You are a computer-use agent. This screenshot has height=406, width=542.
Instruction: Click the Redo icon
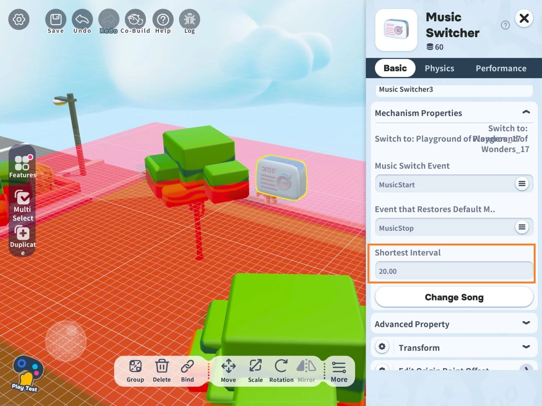tap(109, 21)
